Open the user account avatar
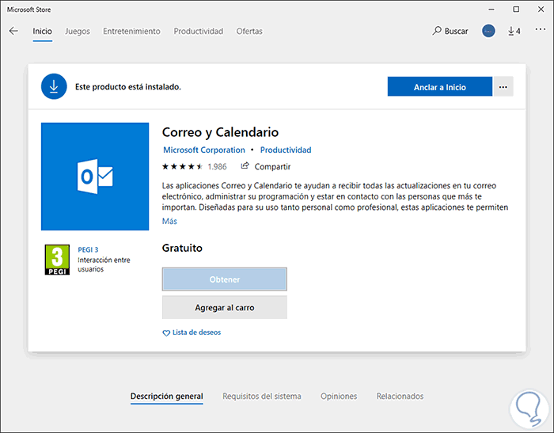The width and height of the screenshot is (554, 433). click(488, 32)
